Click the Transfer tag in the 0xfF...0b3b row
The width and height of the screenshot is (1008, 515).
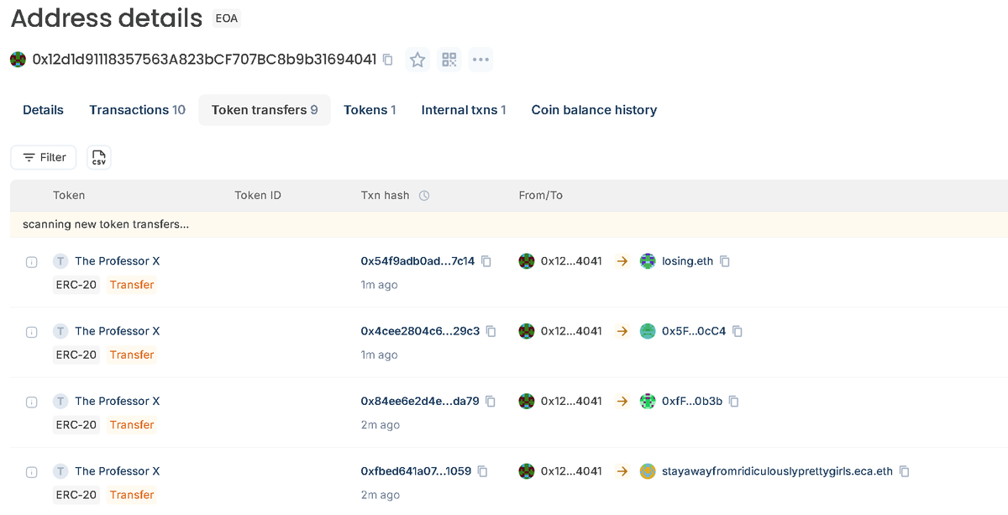[132, 425]
